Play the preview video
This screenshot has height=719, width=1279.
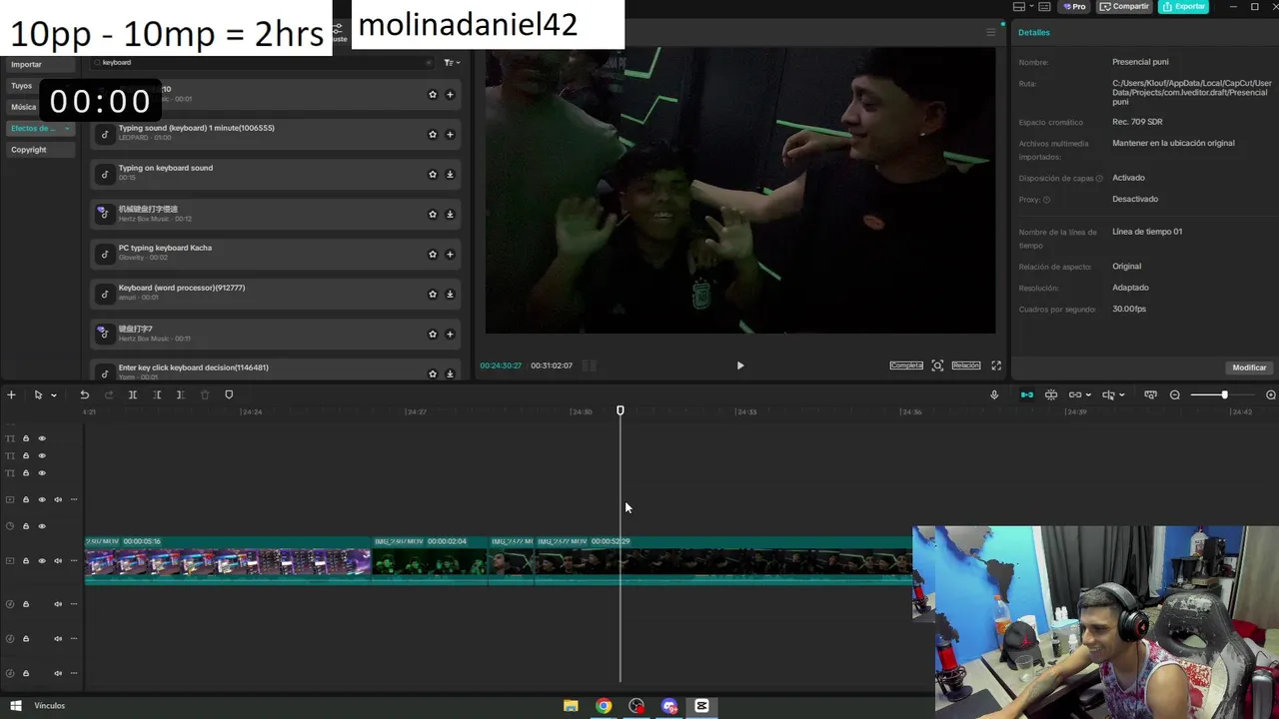pyautogui.click(x=739, y=365)
